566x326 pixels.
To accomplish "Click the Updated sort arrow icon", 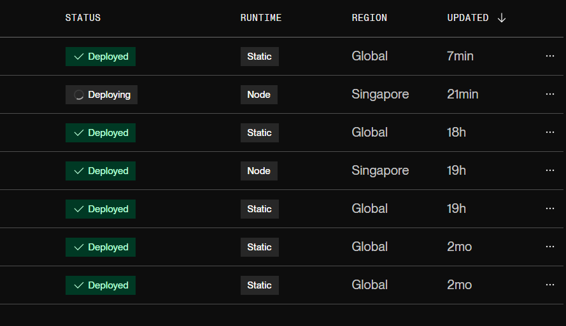I will pos(502,18).
